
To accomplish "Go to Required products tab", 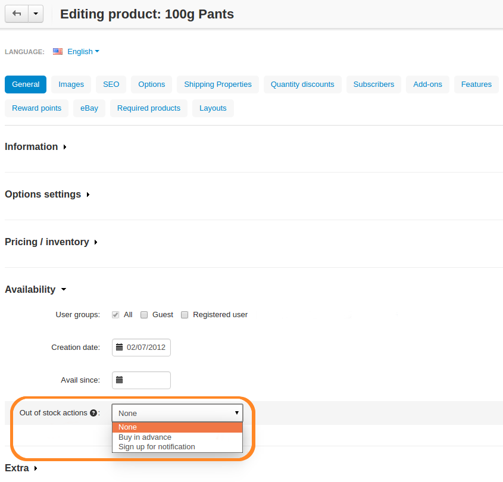I will coord(149,108).
